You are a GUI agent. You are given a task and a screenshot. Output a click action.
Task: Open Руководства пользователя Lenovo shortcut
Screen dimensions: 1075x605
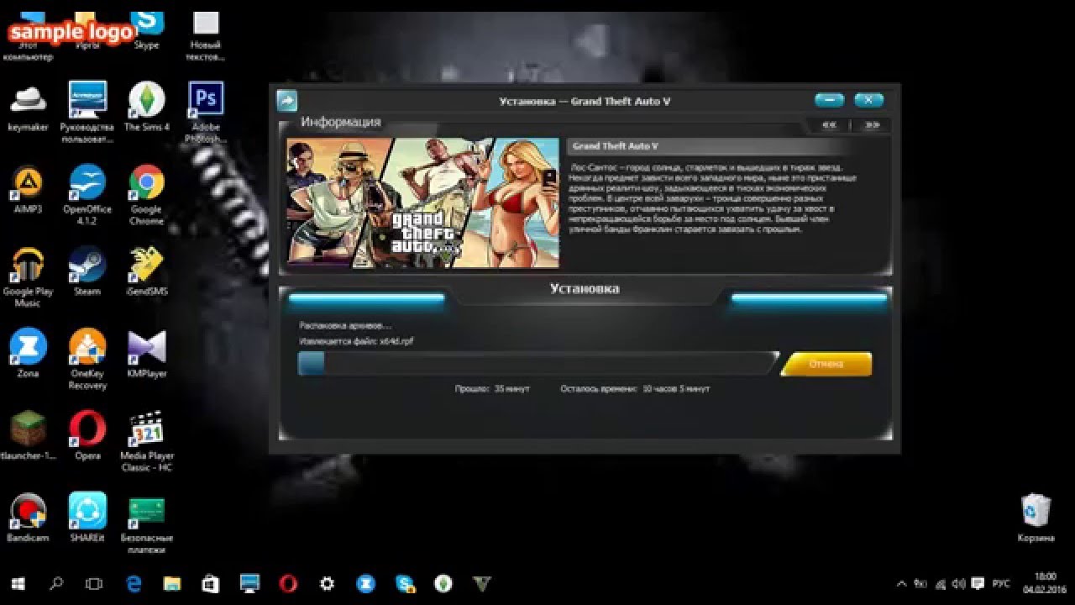(87, 113)
